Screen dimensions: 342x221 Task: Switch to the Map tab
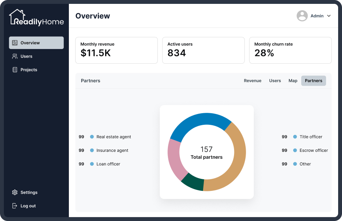(293, 81)
